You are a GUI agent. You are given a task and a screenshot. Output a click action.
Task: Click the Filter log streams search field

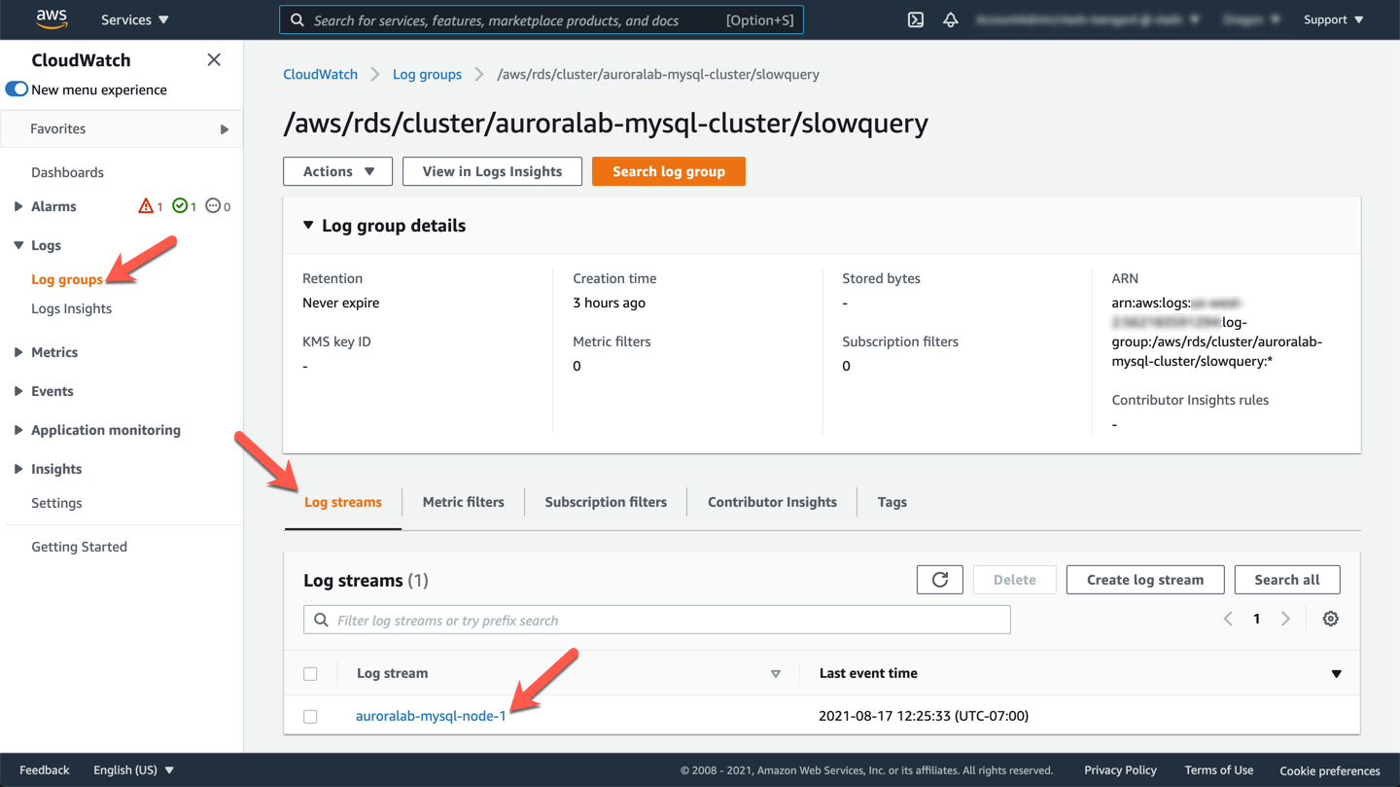tap(656, 620)
